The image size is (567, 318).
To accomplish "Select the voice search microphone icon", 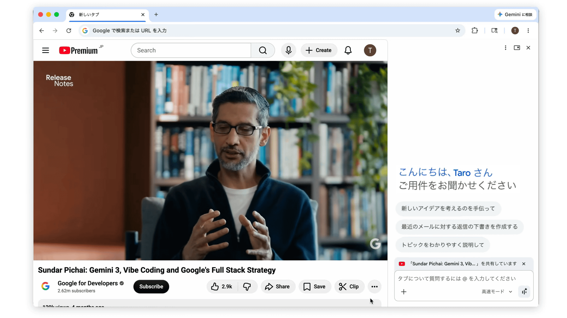I will (x=288, y=50).
